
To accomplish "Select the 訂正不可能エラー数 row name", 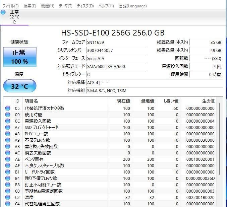I will point(43,185).
